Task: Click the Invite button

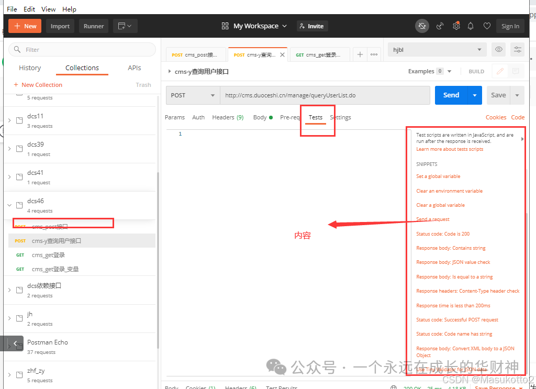Action: pos(312,26)
